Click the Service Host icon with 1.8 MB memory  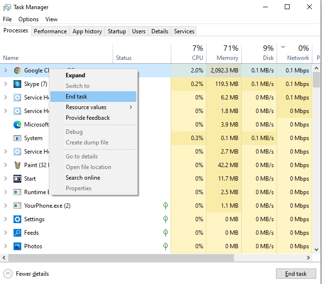17,111
